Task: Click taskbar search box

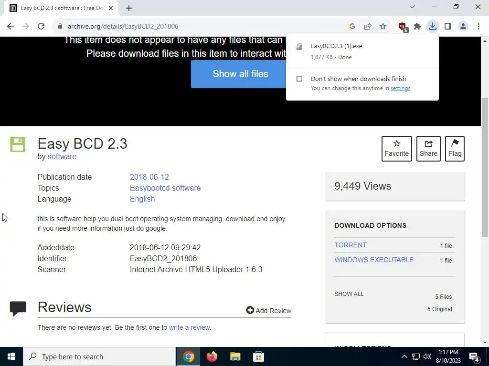Action: [99, 356]
